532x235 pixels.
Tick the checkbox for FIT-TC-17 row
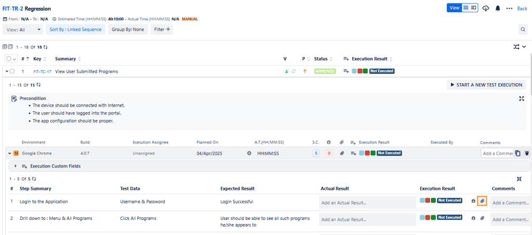[12, 71]
